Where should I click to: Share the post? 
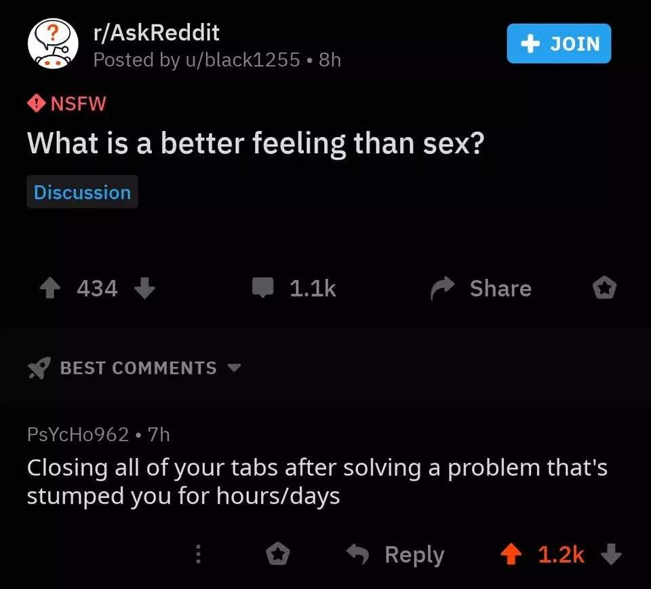coord(481,289)
